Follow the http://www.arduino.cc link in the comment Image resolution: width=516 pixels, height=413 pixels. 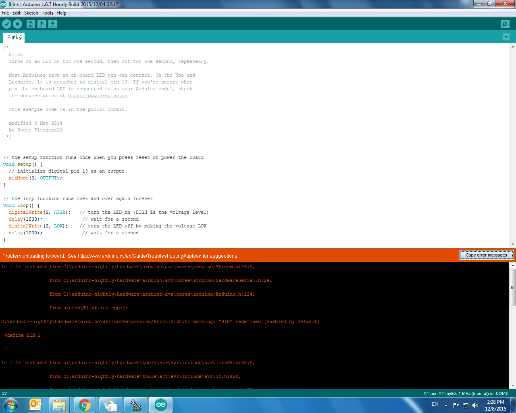pyautogui.click(x=98, y=96)
